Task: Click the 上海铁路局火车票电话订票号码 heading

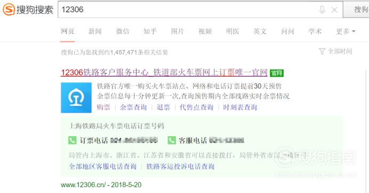Action: (117, 126)
